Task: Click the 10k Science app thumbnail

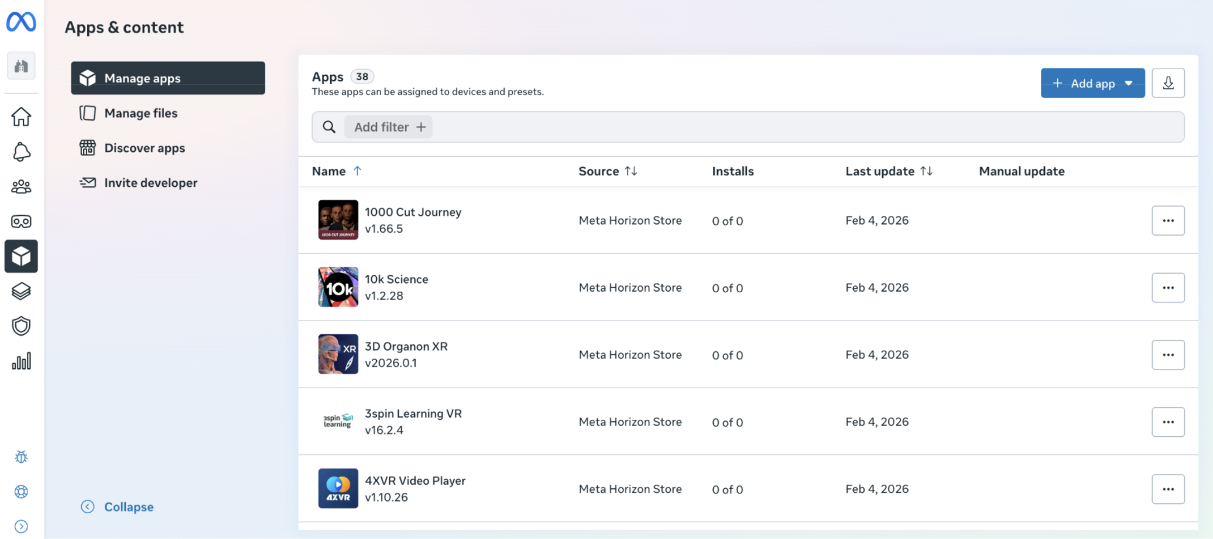Action: pyautogui.click(x=338, y=287)
